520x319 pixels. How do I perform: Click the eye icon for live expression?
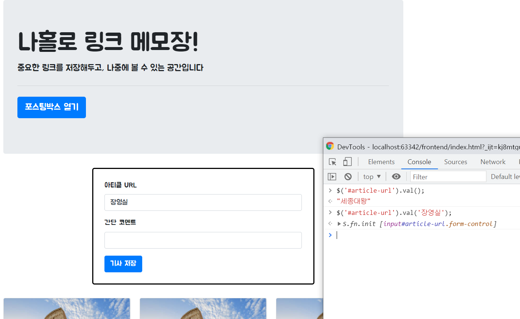396,177
